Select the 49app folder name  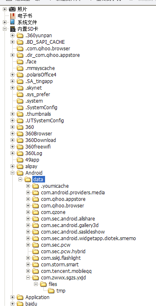point(32,160)
